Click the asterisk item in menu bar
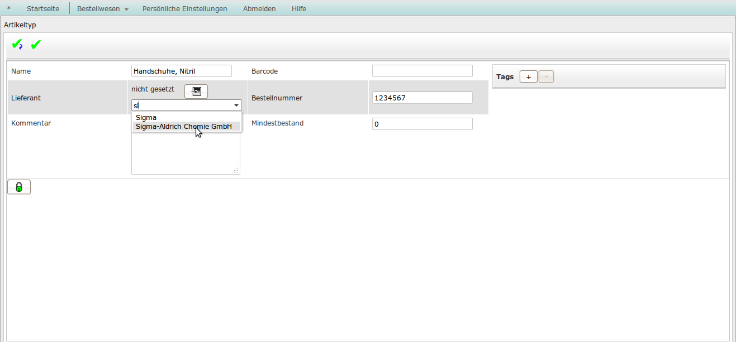The height and width of the screenshot is (342, 736). pyautogui.click(x=9, y=8)
